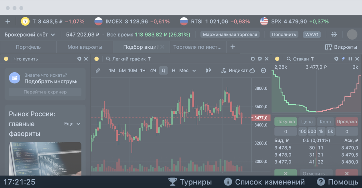This screenshot has height=188, width=362.
Task: Click the cloud icon in chart toolbar
Action: (252, 70)
